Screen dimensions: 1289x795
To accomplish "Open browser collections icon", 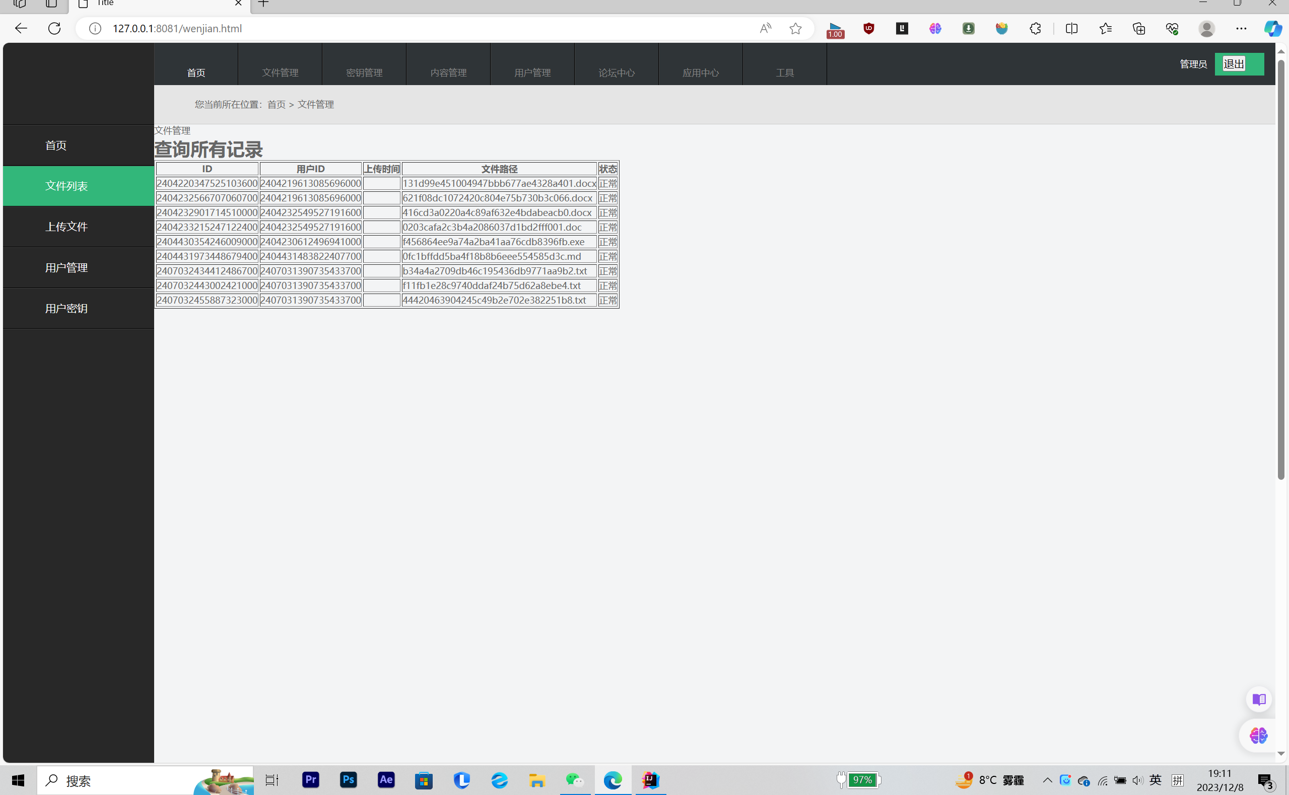I will pyautogui.click(x=1138, y=28).
